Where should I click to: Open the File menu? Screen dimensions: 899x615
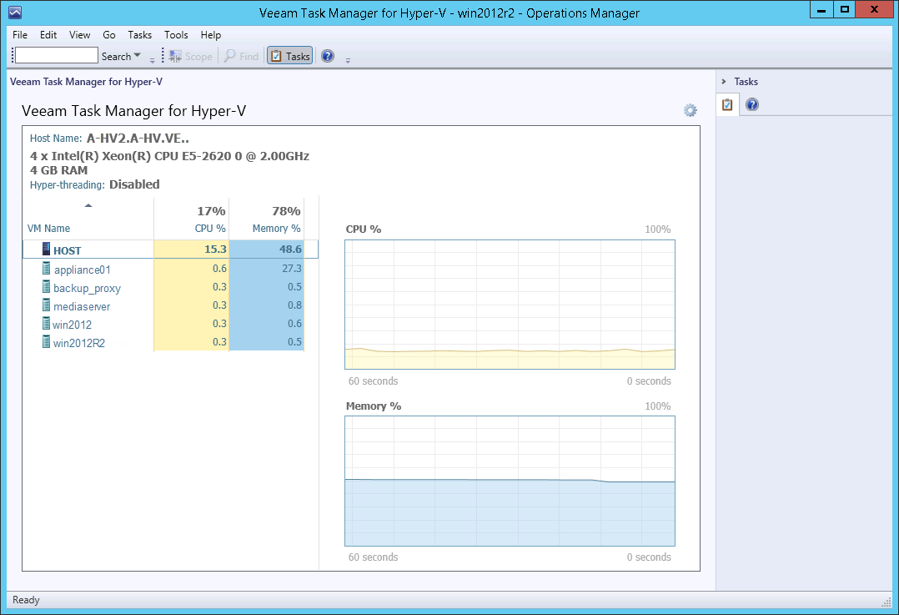19,35
